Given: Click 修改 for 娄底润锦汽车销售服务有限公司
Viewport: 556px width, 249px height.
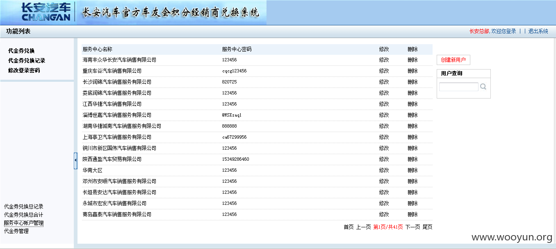Looking at the screenshot, I should [x=384, y=93].
